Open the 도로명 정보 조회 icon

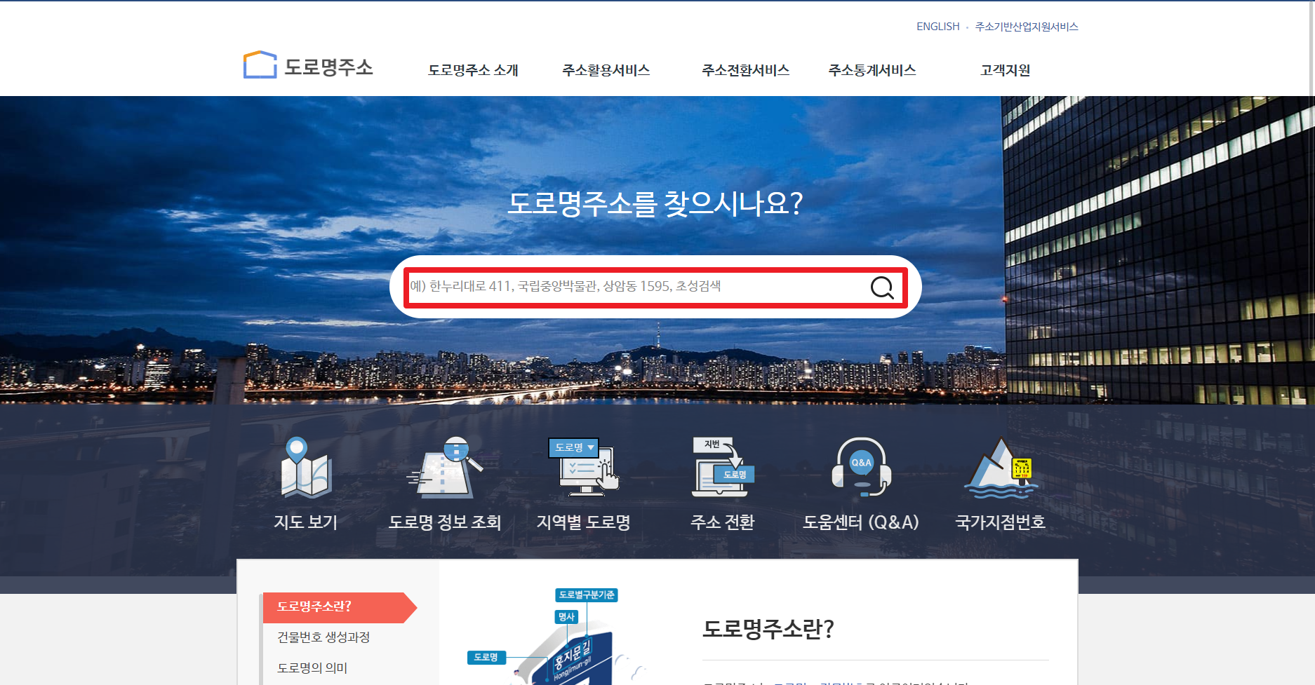tap(445, 468)
